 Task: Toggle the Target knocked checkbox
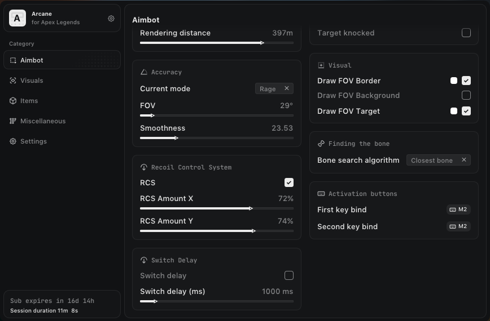click(466, 33)
